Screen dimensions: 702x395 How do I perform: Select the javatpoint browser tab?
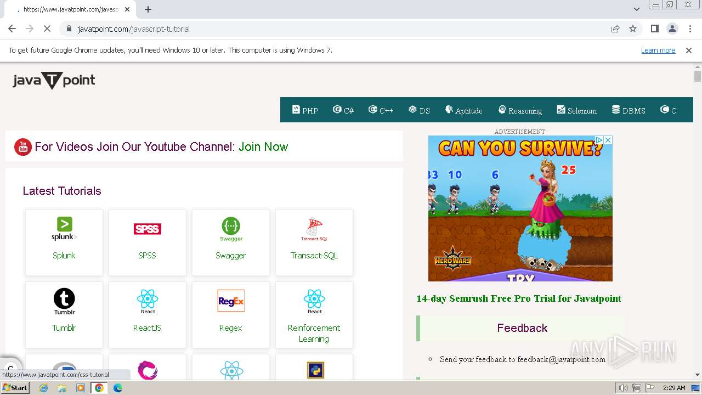coord(71,9)
